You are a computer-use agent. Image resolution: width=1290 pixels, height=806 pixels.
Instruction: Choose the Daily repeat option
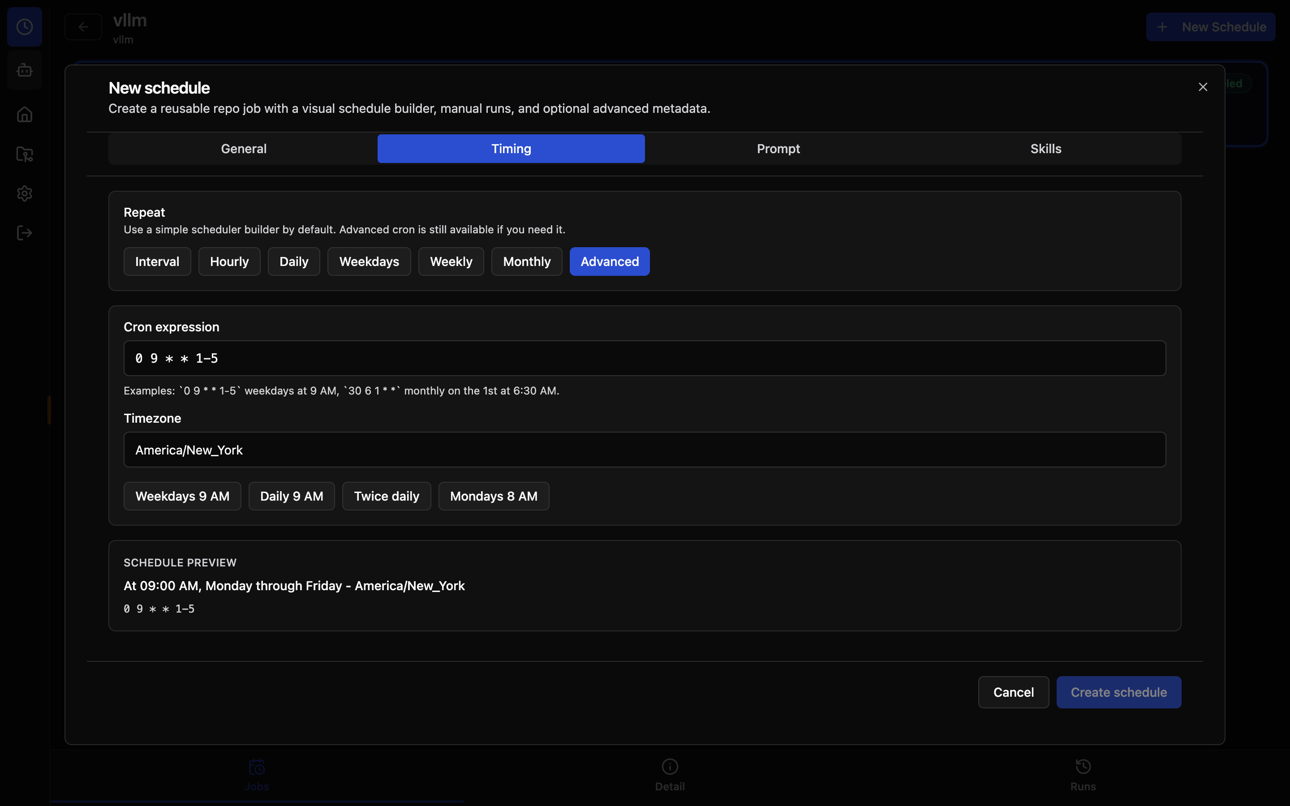click(294, 262)
